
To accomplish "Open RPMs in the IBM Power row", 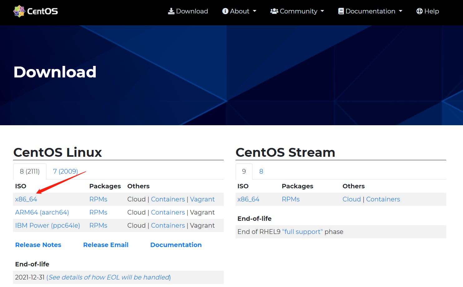I will click(x=98, y=225).
